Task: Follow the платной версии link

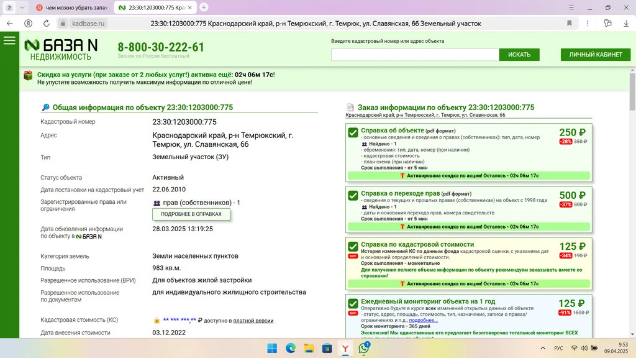Action: 253,321
